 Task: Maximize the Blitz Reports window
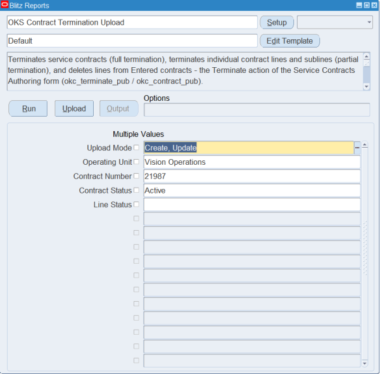(367, 5)
